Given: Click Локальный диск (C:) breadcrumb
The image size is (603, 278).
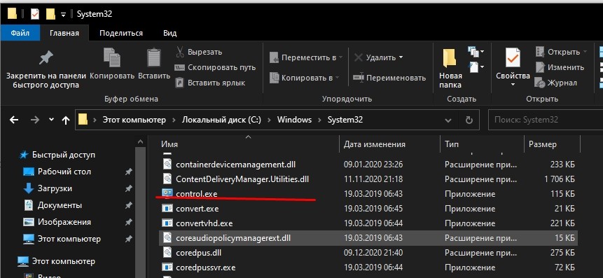Looking at the screenshot, I should 221,120.
